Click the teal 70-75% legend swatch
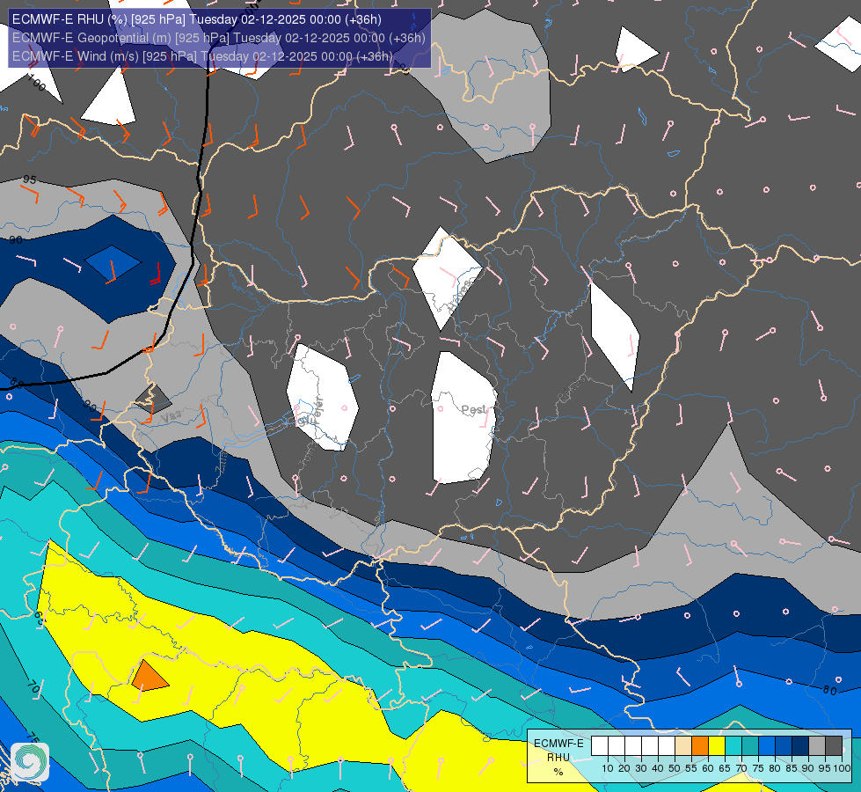 pyautogui.click(x=750, y=746)
